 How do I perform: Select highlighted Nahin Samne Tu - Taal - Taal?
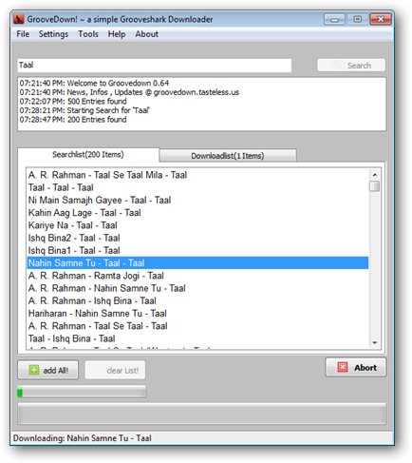point(197,263)
